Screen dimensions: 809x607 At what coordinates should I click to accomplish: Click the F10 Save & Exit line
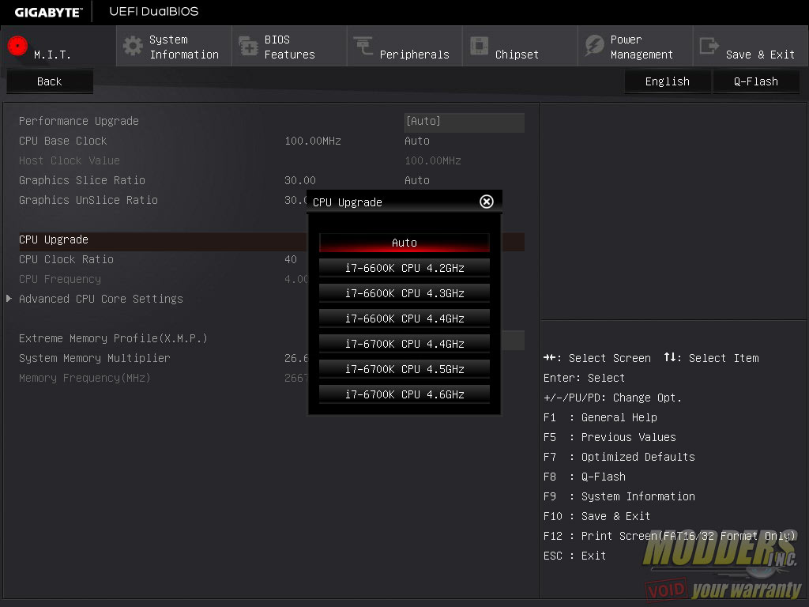click(597, 516)
